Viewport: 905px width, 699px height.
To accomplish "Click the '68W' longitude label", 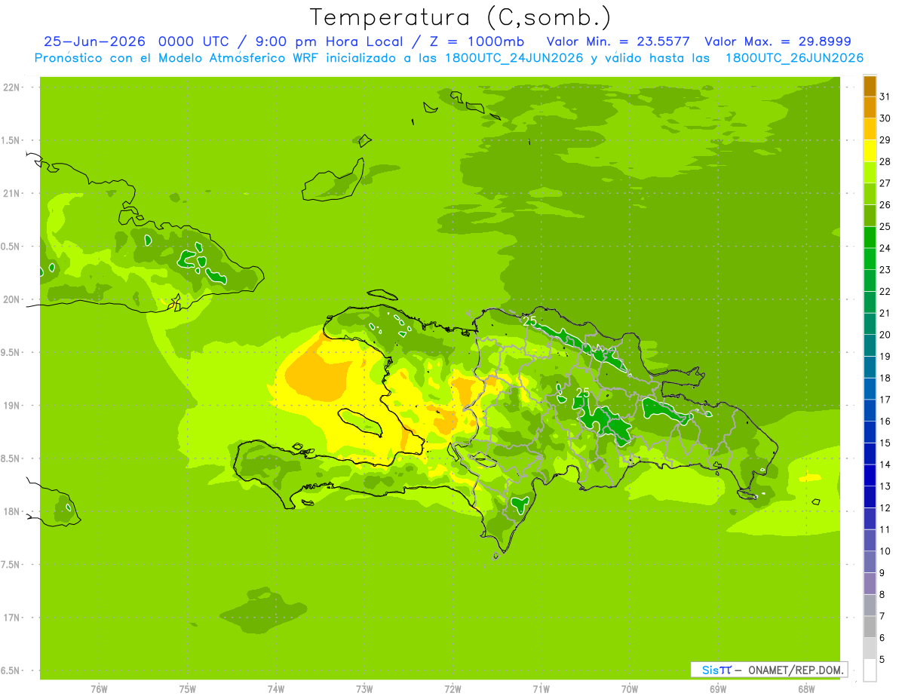I will [806, 688].
